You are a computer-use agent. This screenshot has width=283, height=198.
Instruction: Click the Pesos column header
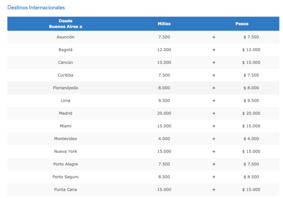coord(242,24)
